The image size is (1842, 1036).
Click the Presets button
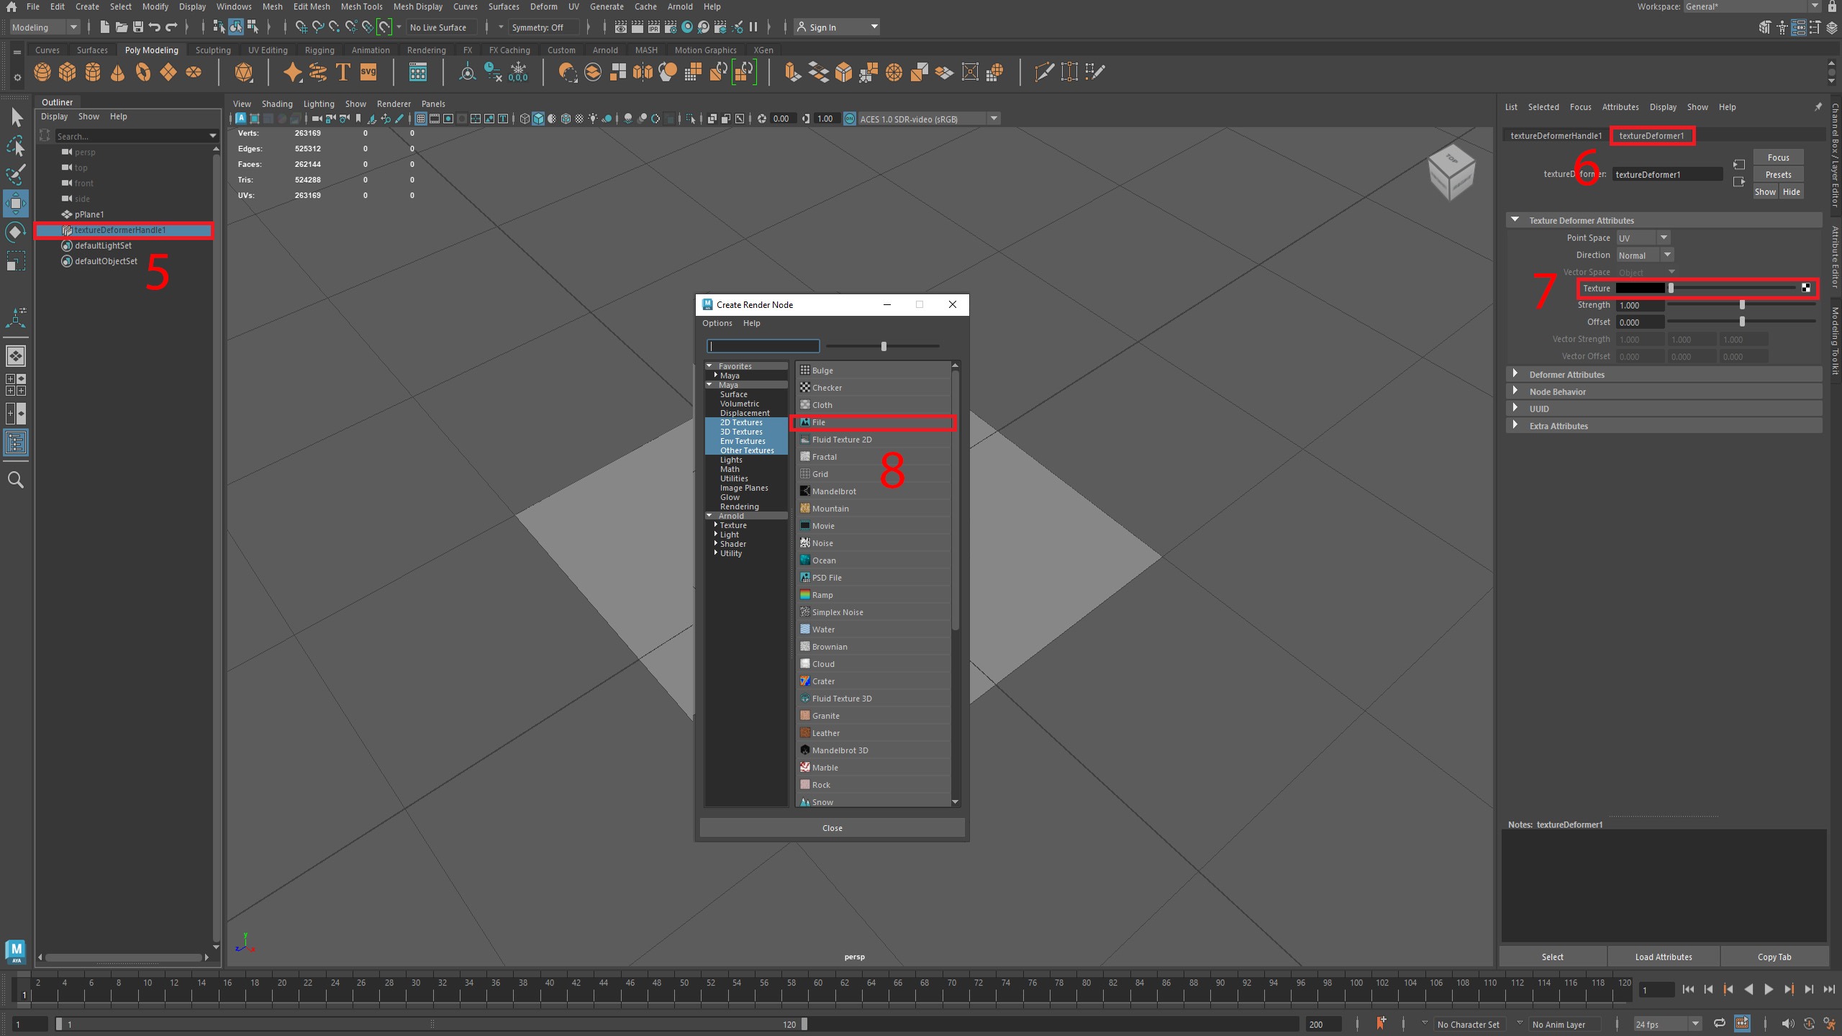click(x=1778, y=175)
